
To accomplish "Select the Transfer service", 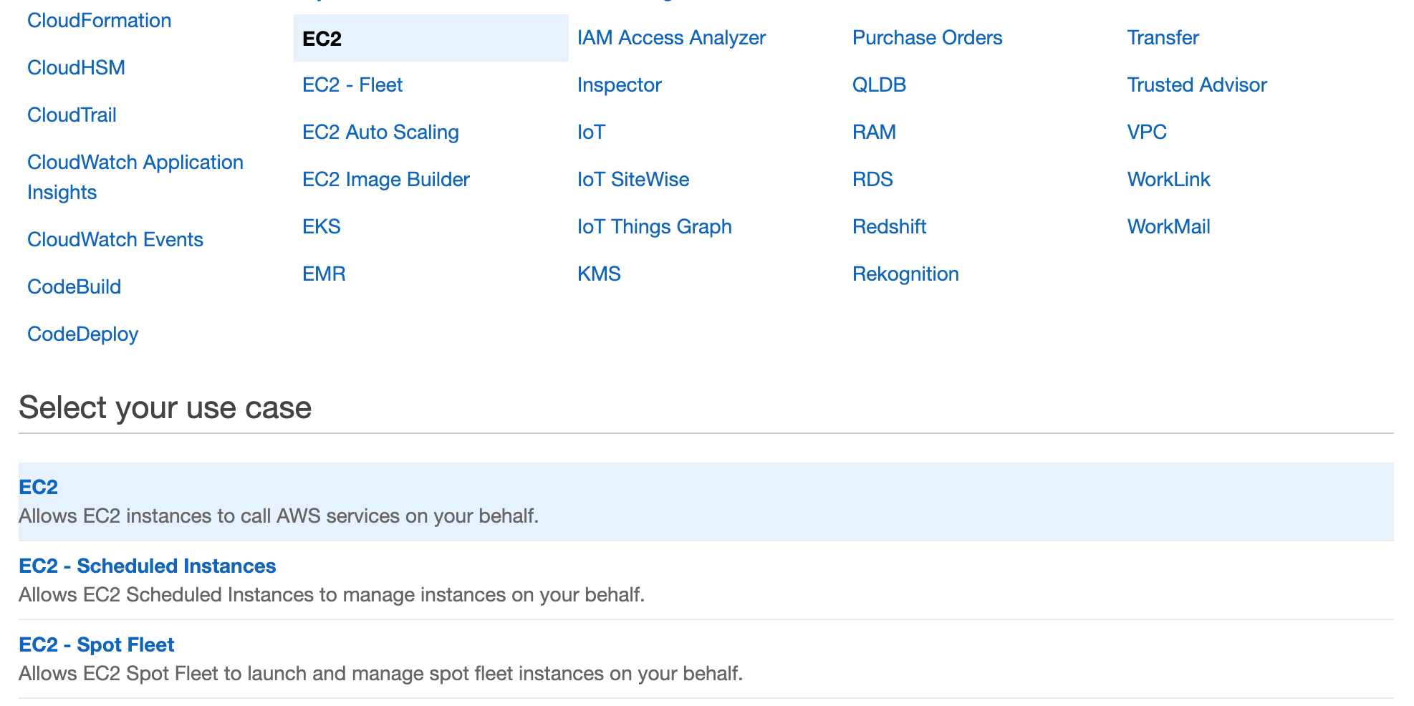I will pos(1163,37).
